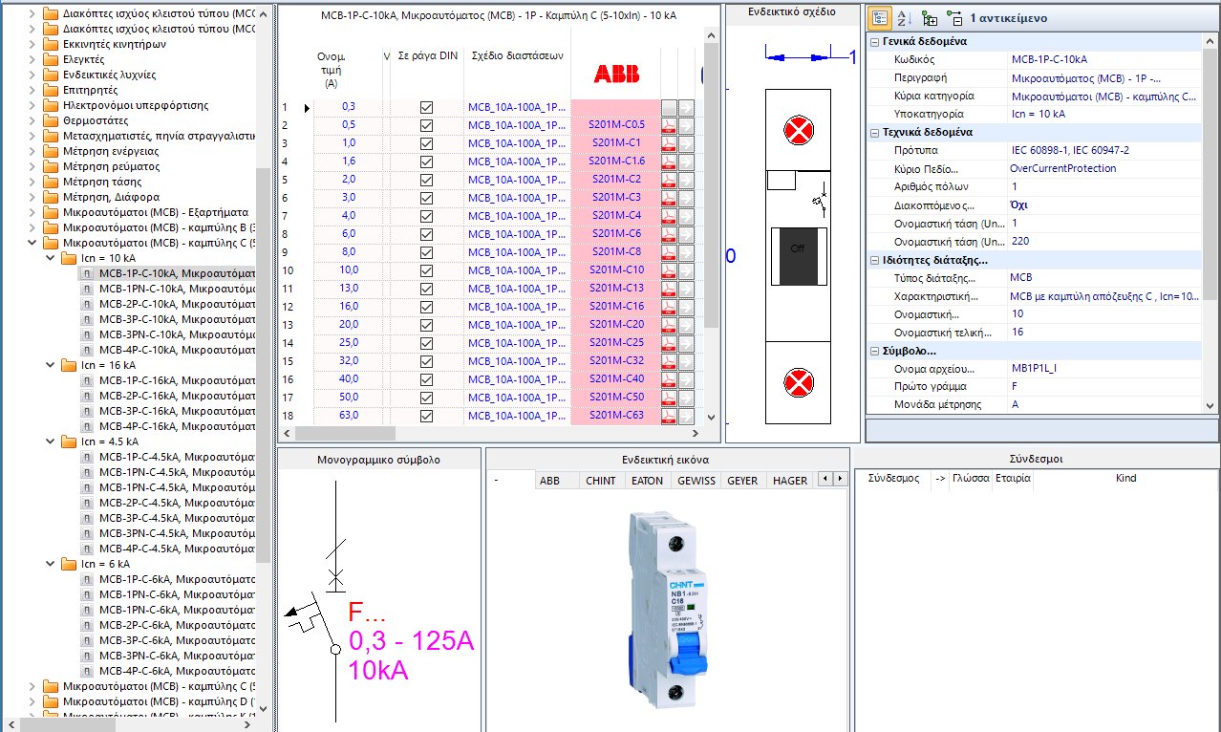Toggle the DIN rail checkbox for 63,0 A

(x=426, y=416)
